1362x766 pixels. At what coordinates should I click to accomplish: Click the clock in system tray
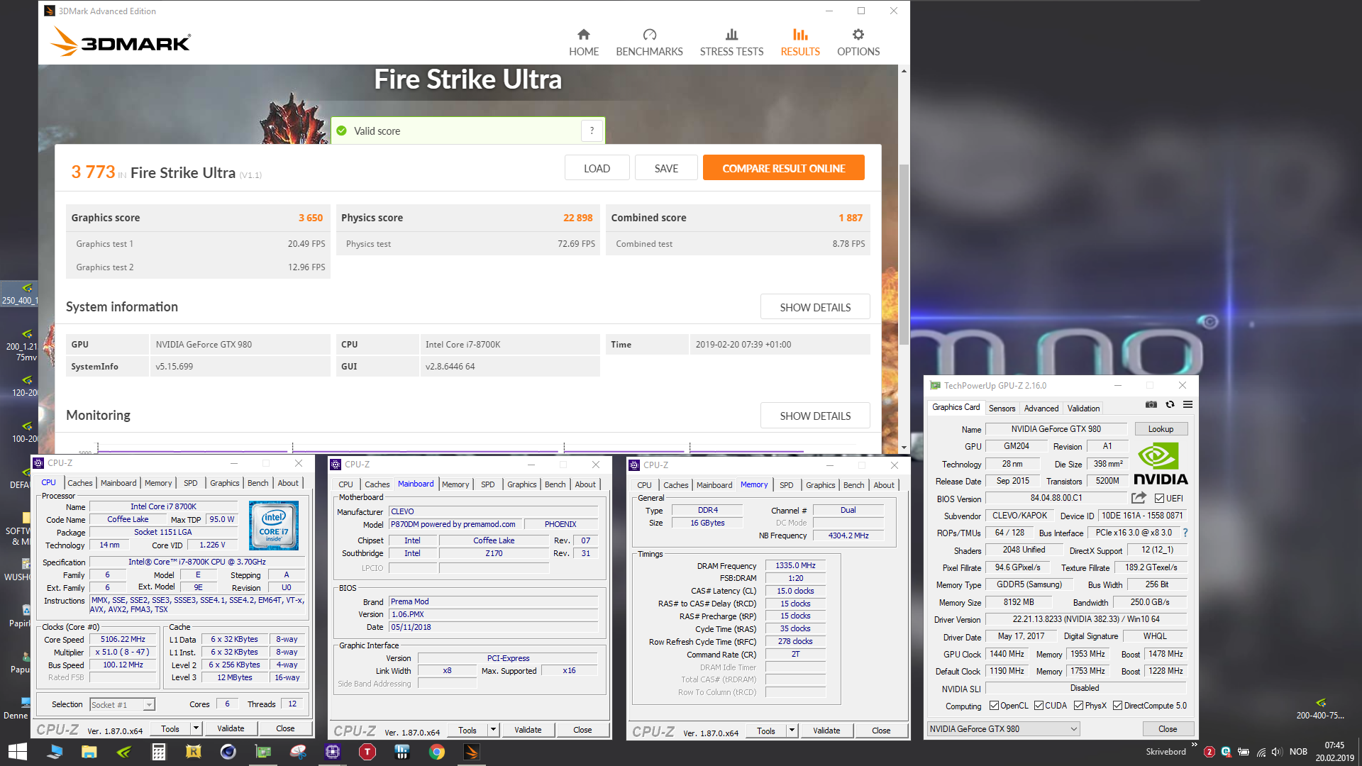click(1334, 752)
